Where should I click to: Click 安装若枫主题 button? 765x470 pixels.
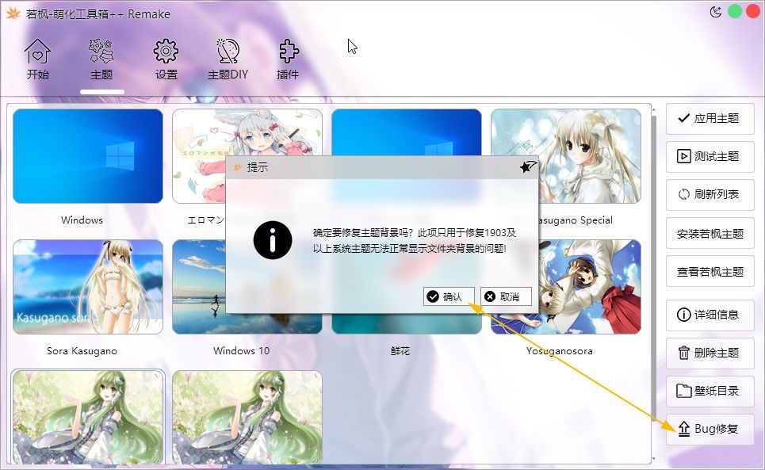coord(710,234)
